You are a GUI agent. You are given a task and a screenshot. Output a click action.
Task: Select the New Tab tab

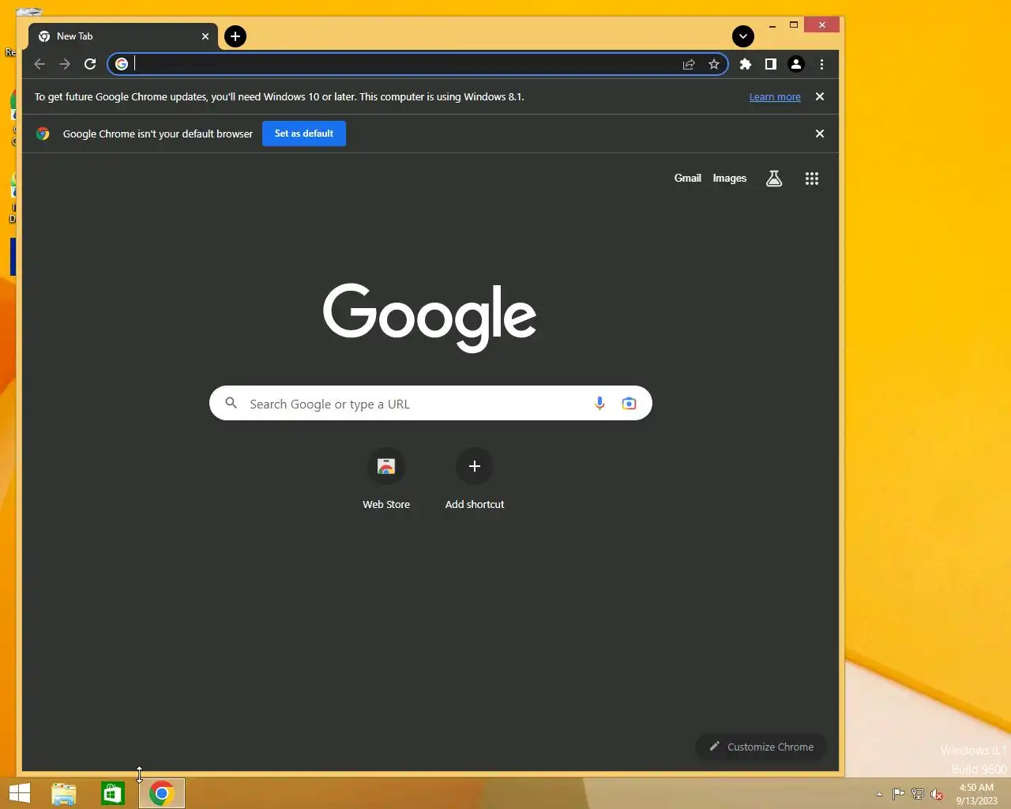[x=123, y=36]
